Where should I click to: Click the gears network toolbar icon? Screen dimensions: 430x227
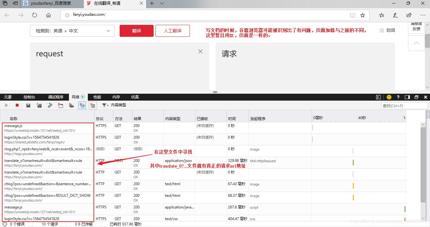[50, 106]
